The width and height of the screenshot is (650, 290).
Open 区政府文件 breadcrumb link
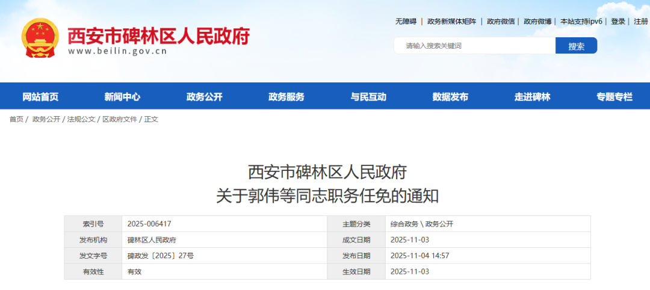(120, 119)
